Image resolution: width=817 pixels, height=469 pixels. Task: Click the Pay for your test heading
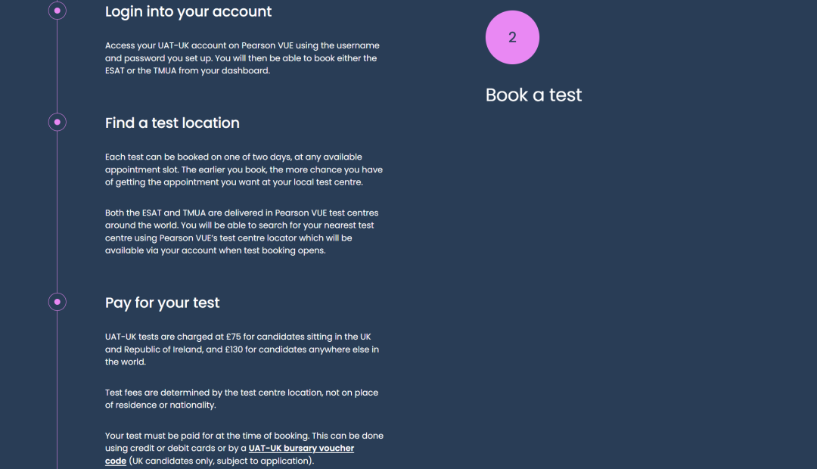point(163,303)
